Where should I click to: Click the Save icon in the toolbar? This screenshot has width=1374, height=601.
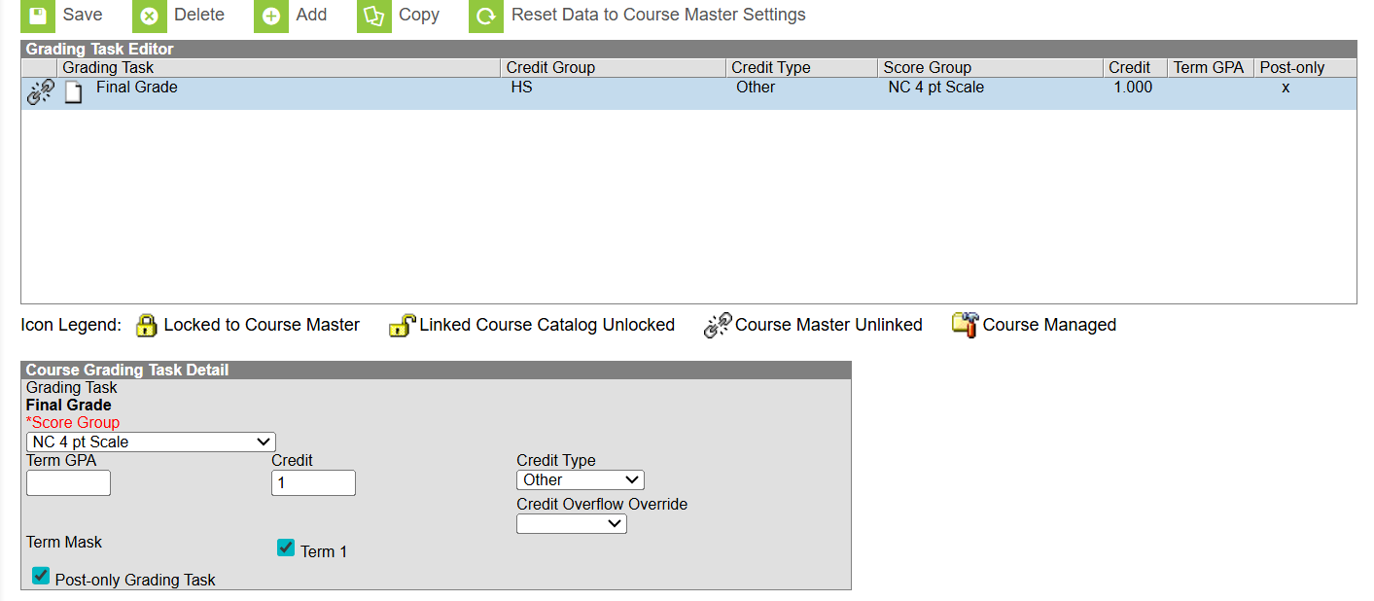click(36, 15)
